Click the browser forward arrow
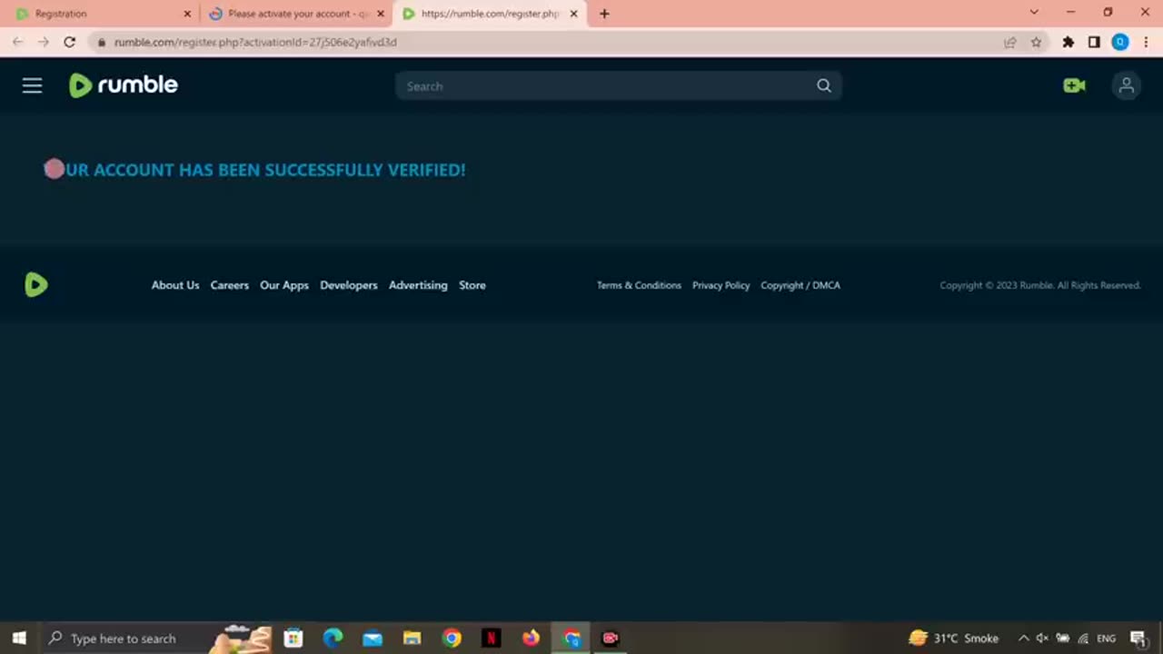 (x=43, y=42)
